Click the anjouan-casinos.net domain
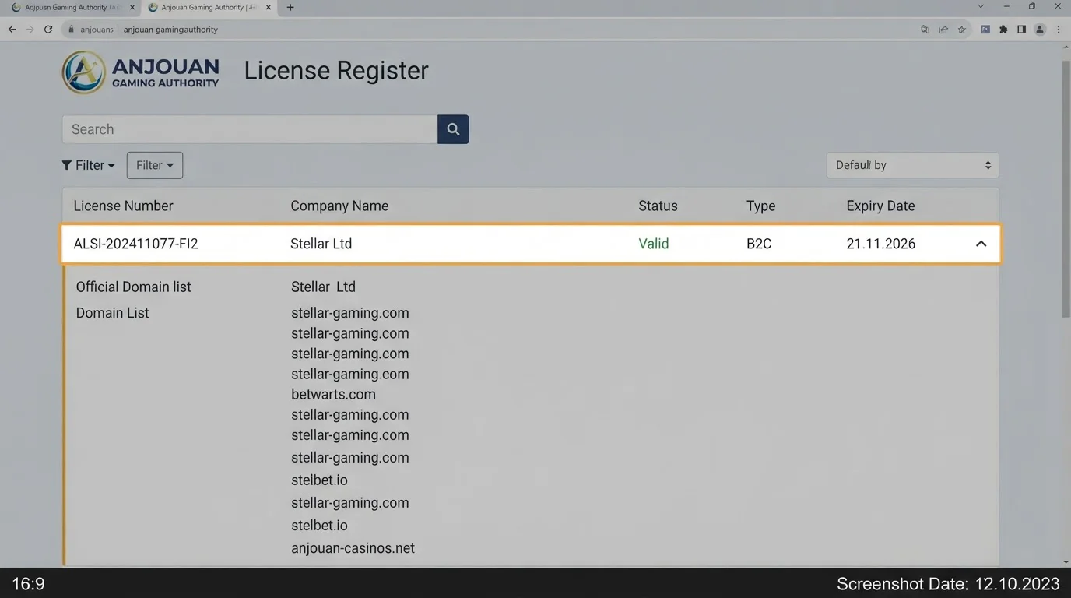 [353, 548]
